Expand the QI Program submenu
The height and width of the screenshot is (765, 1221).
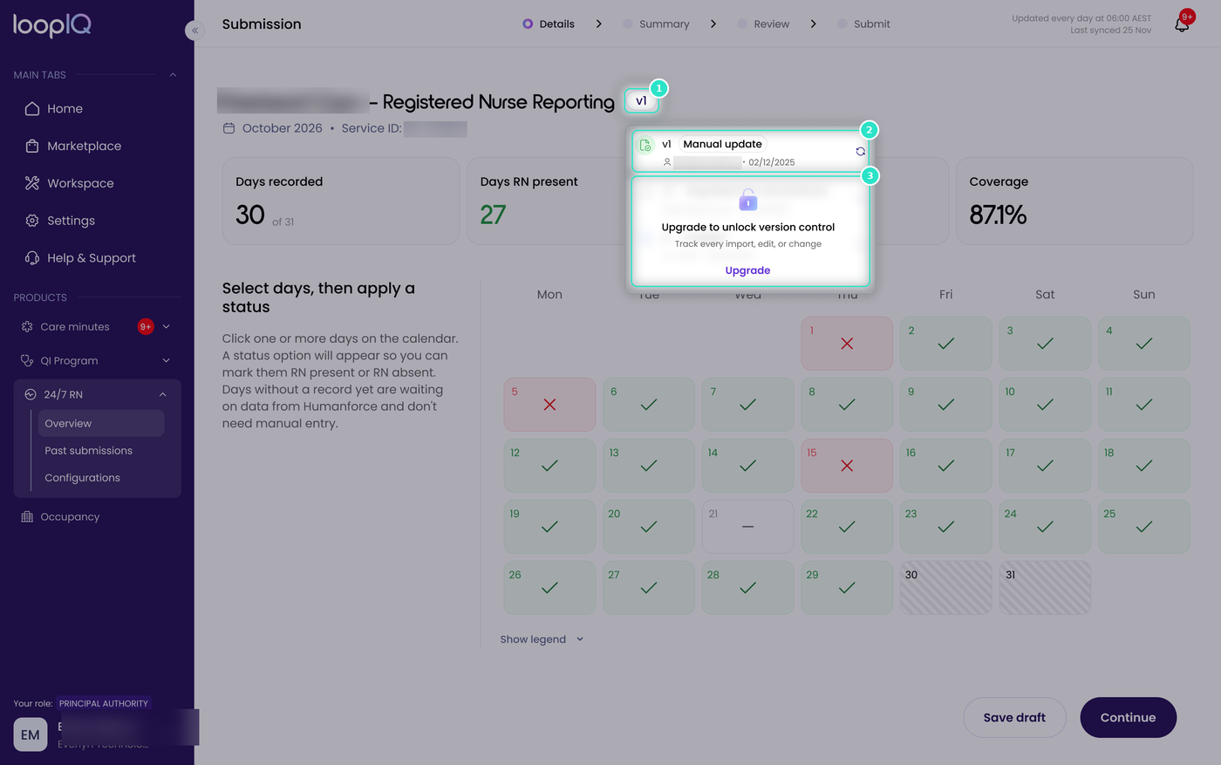click(167, 360)
